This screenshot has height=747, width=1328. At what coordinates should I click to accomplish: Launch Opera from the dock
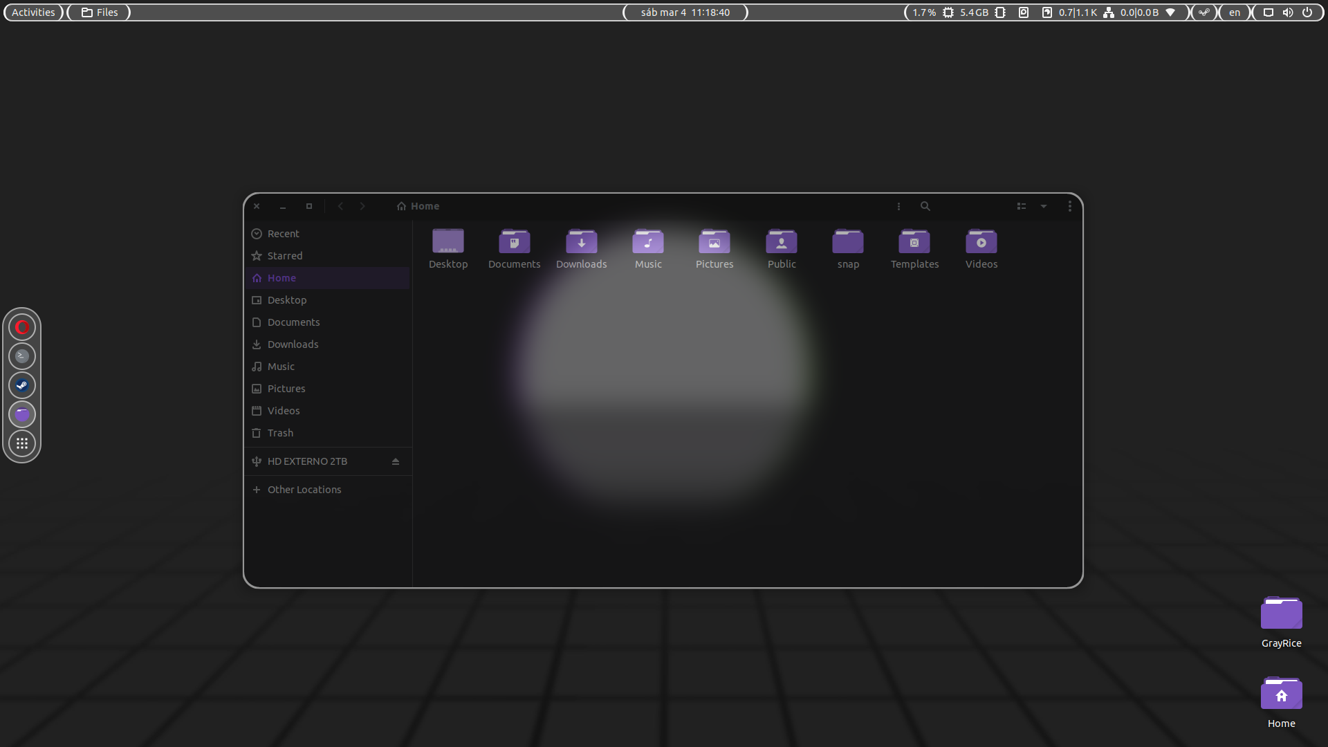22,327
